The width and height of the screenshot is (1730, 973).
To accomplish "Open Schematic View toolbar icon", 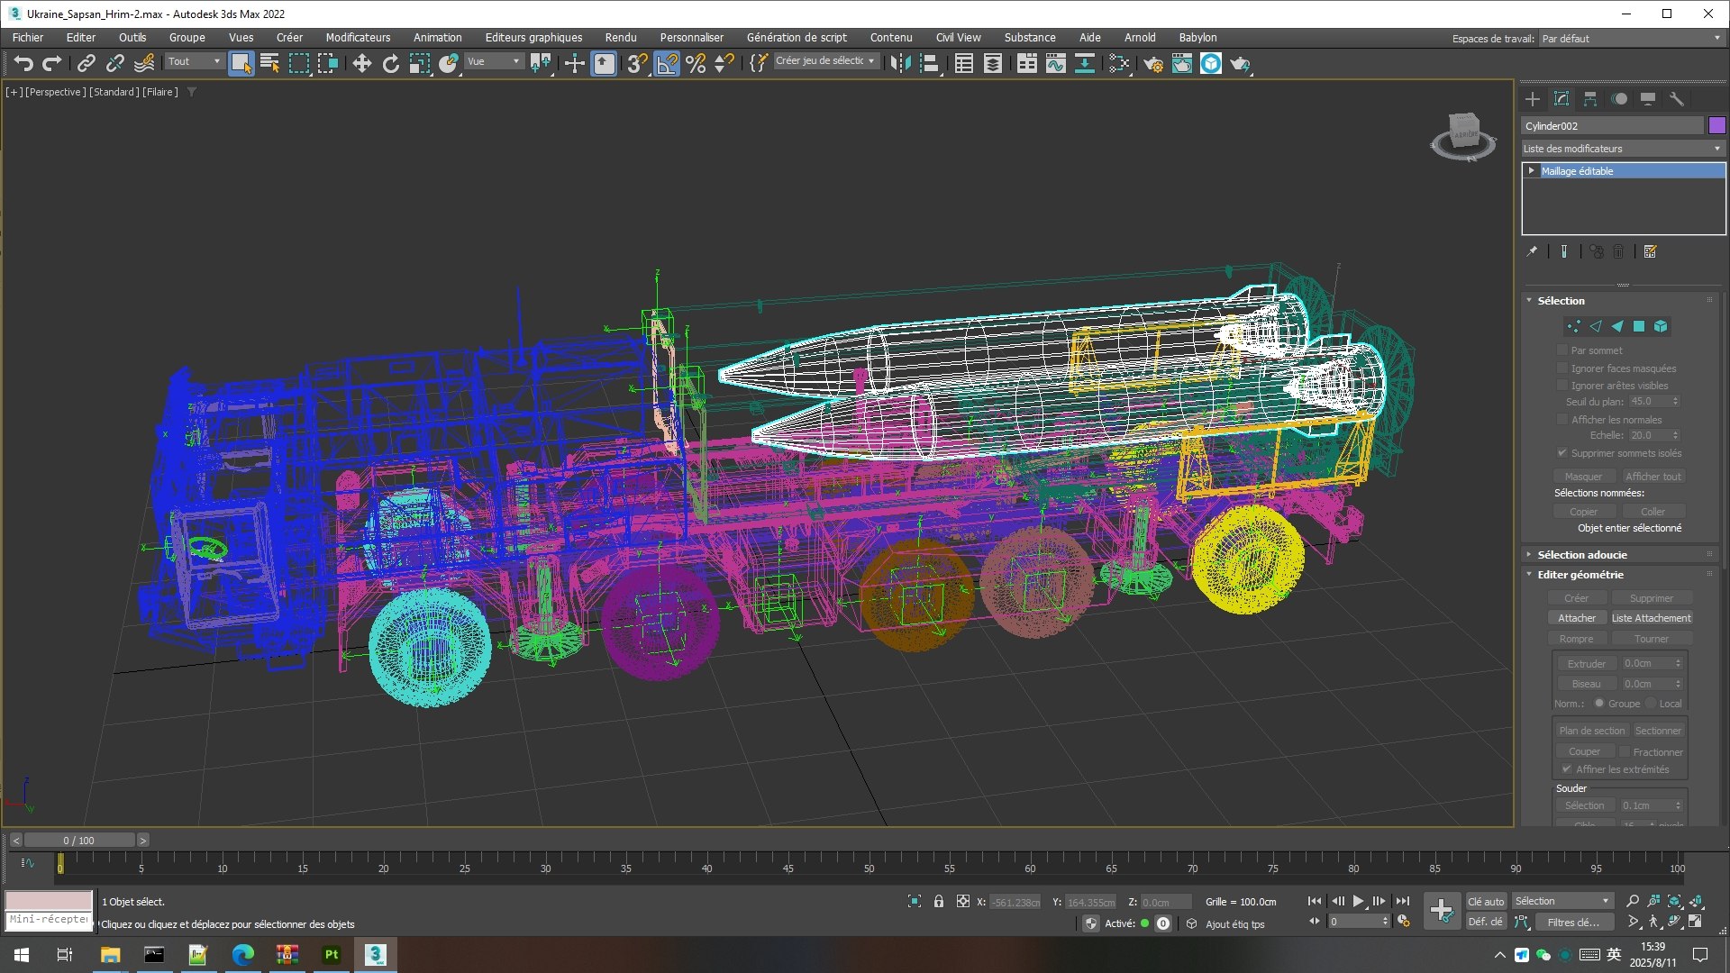I will click(1084, 63).
